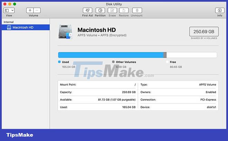Click the '80.65 GB' Free value
228x141 pixels.
(176, 67)
